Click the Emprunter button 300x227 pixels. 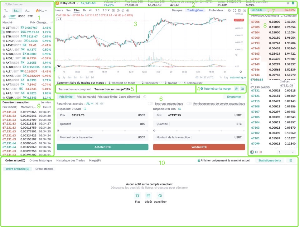tap(234, 97)
